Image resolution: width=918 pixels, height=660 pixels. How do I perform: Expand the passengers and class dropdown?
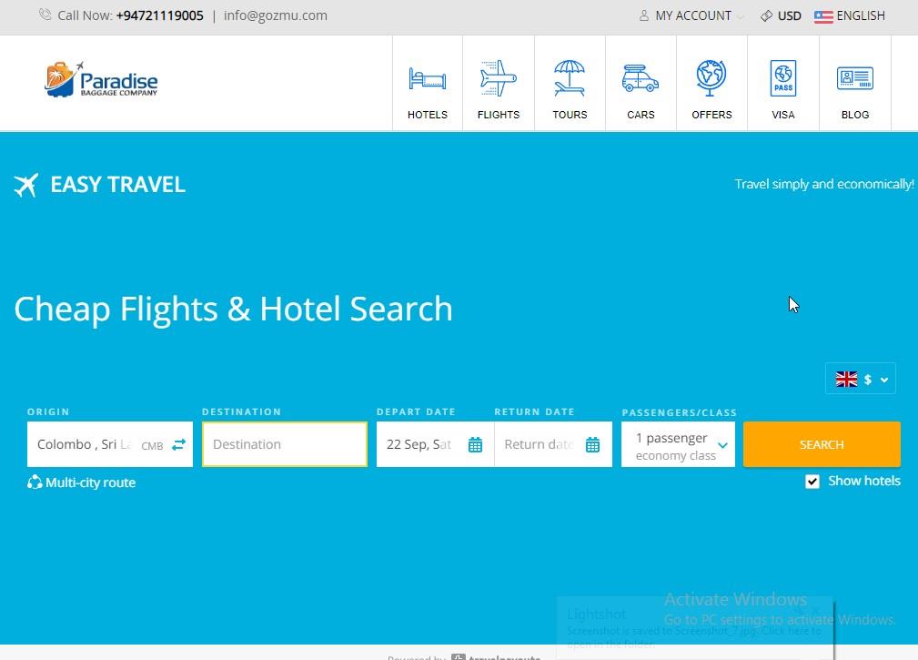[x=678, y=444]
